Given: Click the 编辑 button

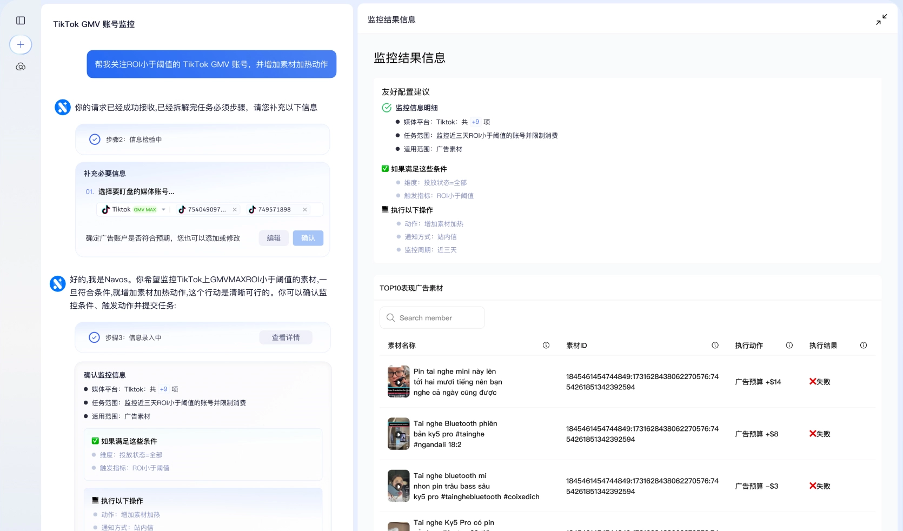Looking at the screenshot, I should pos(274,238).
